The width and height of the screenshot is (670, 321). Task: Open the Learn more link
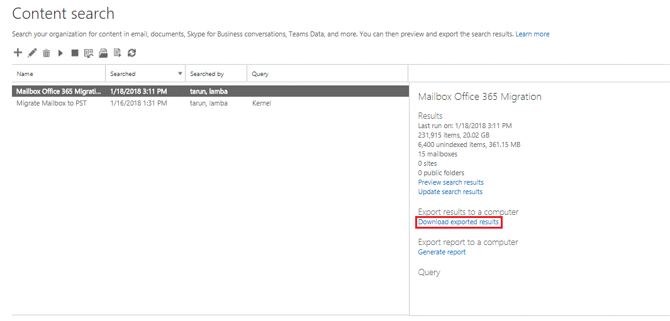click(x=532, y=34)
